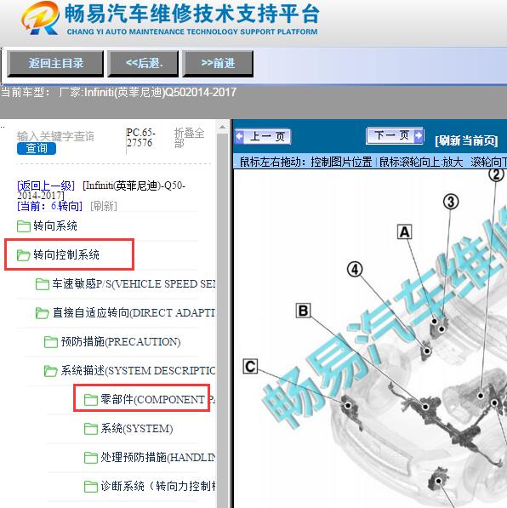This screenshot has height=508, width=507.
Task: Click the blue 查询 search button
Action: (37, 148)
